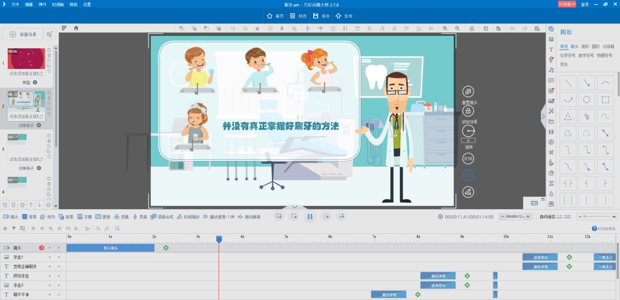Click the dashed circle shape
This screenshot has width=620, height=300.
click(586, 100)
